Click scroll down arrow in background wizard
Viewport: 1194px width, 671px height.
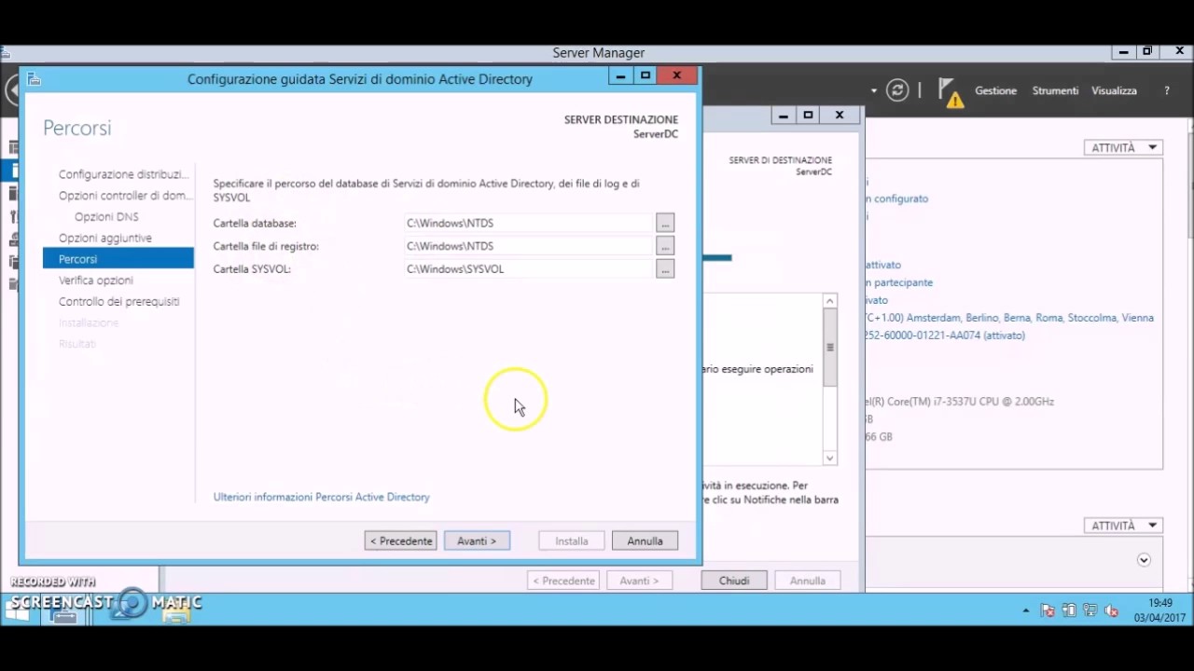pos(830,458)
